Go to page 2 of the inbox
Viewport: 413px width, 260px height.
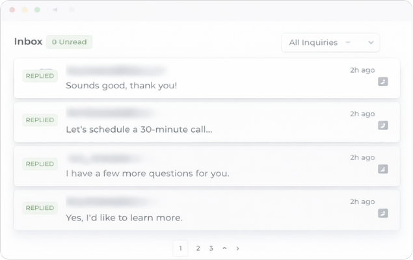point(198,248)
